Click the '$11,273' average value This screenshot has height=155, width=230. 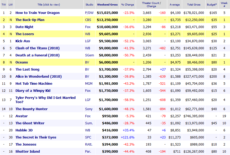[175, 137]
